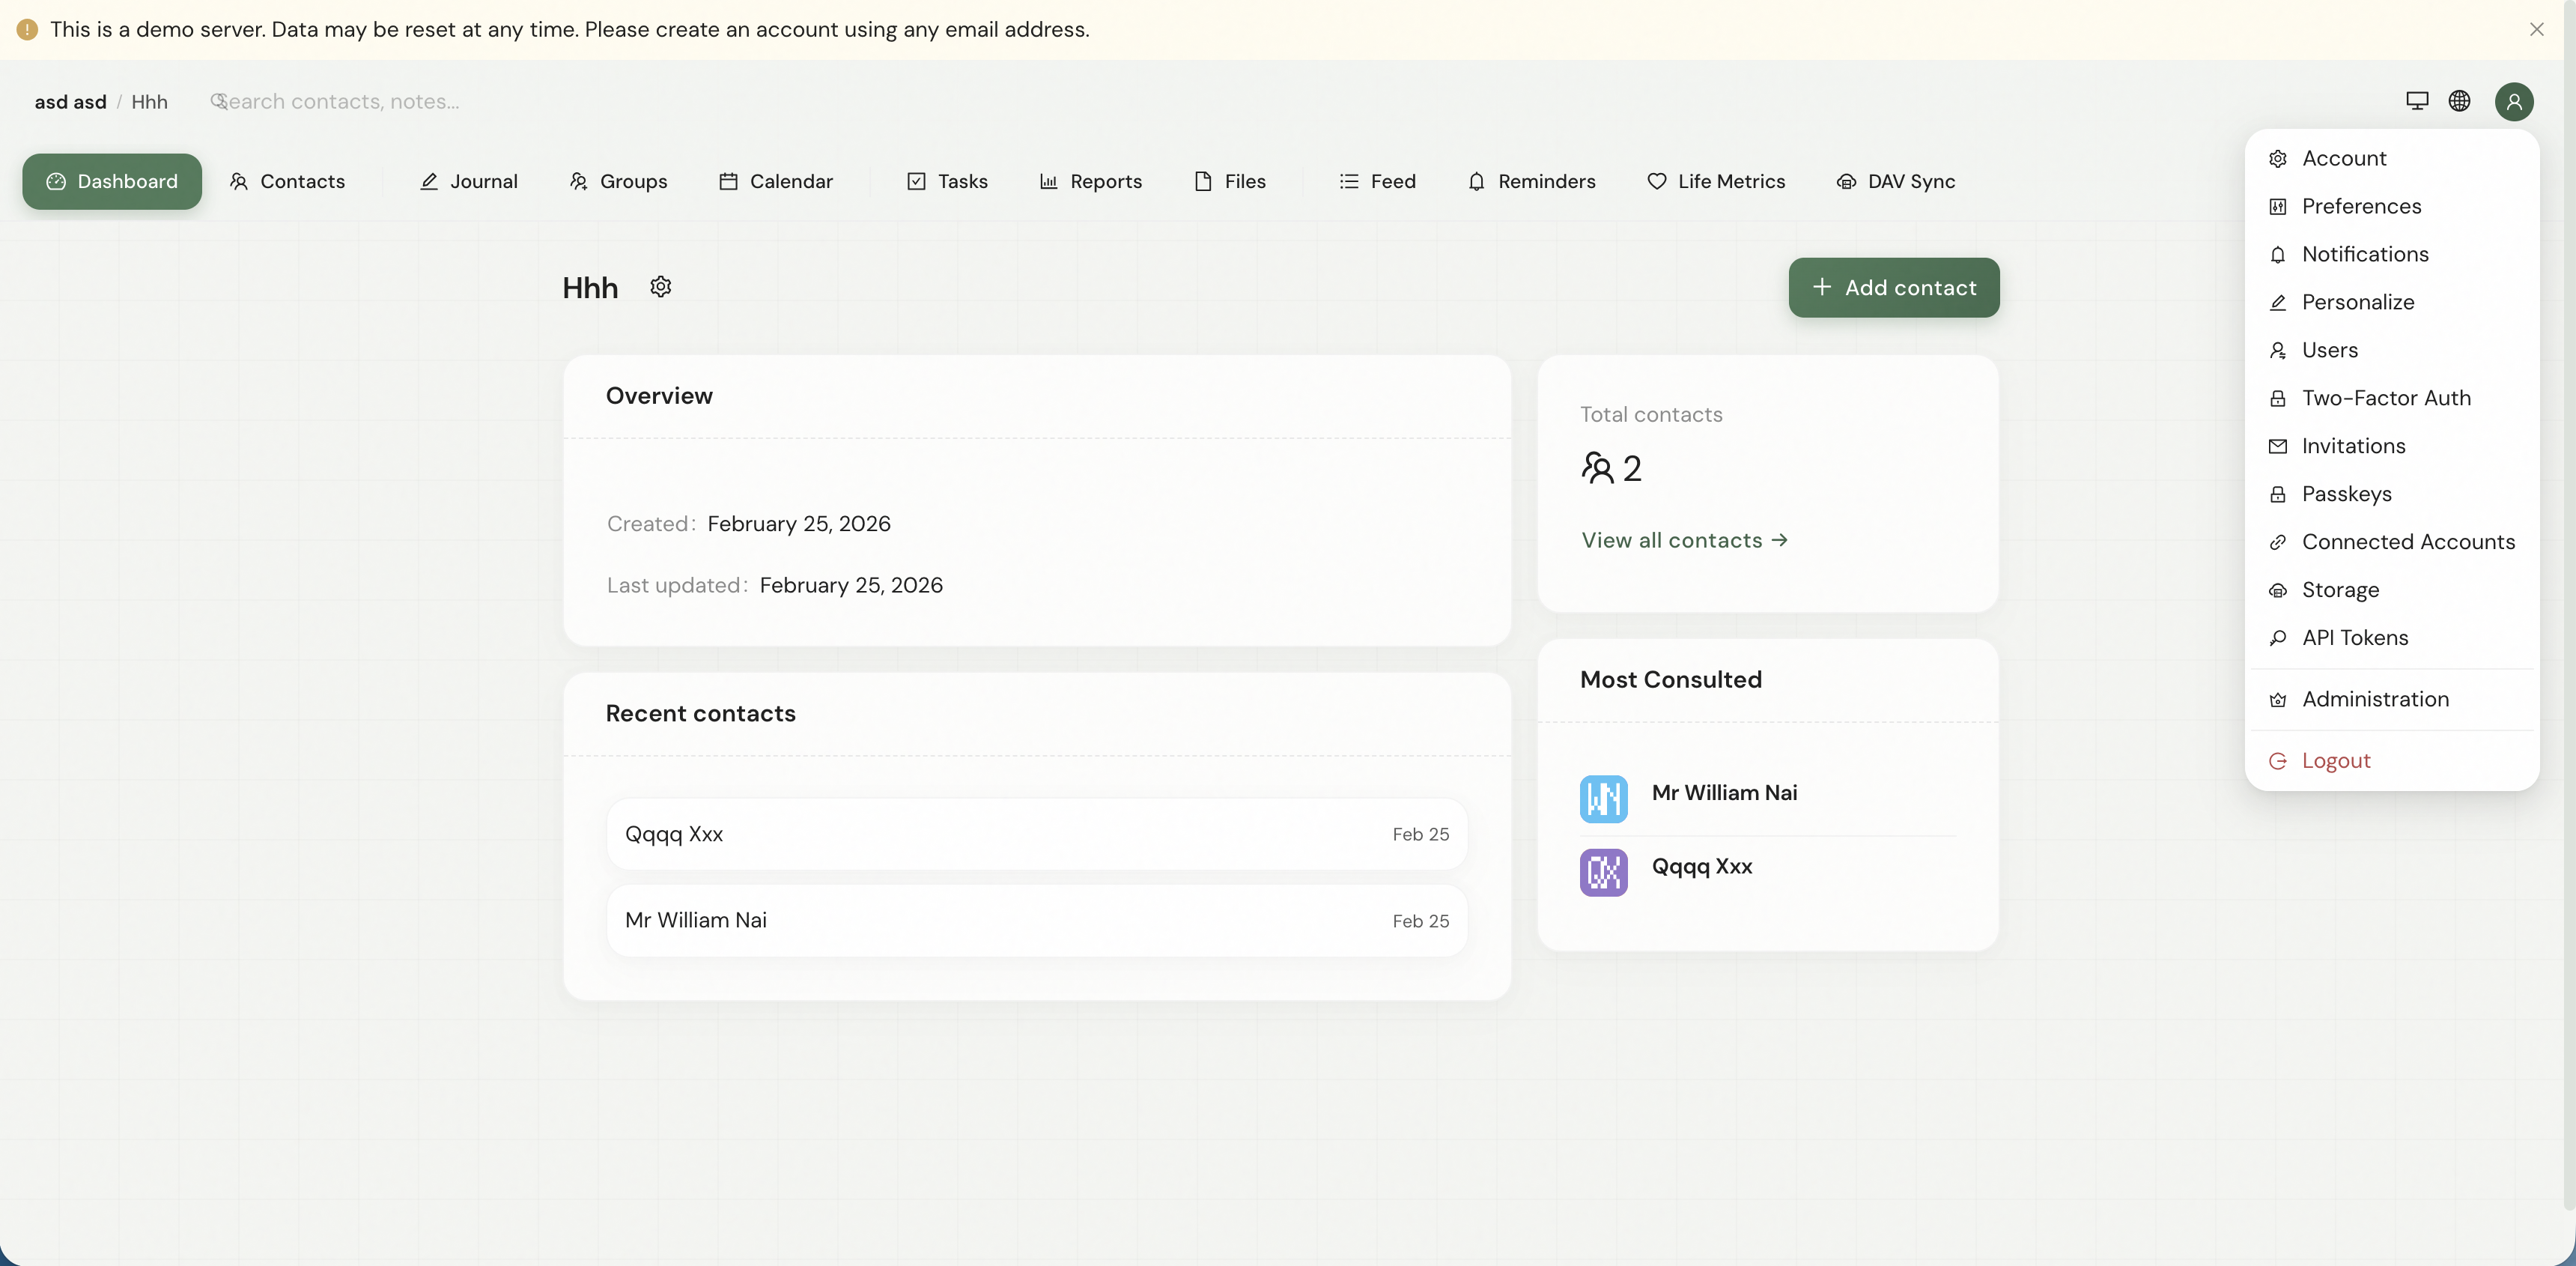
Task: Open the language selector globe
Action: [x=2460, y=101]
